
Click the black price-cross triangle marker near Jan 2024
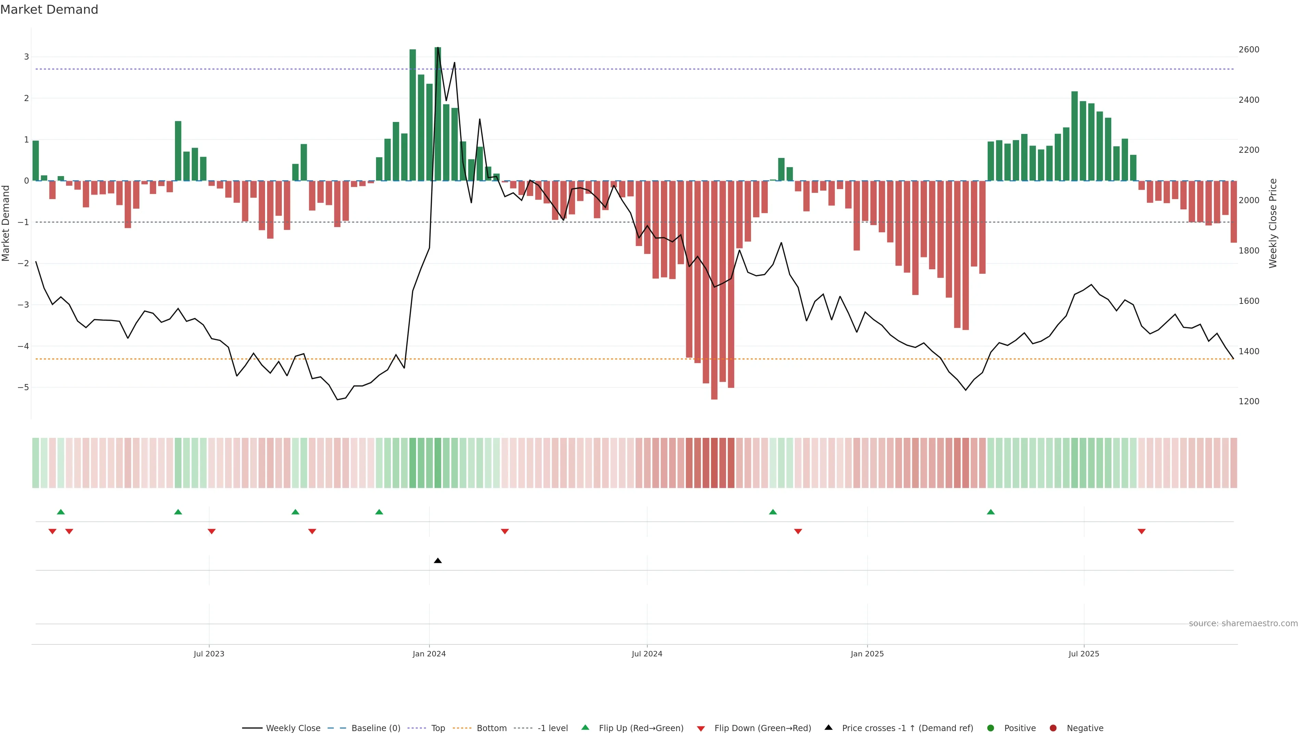(438, 561)
